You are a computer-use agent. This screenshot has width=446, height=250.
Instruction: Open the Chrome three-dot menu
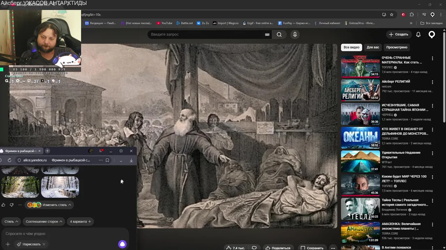(x=441, y=15)
